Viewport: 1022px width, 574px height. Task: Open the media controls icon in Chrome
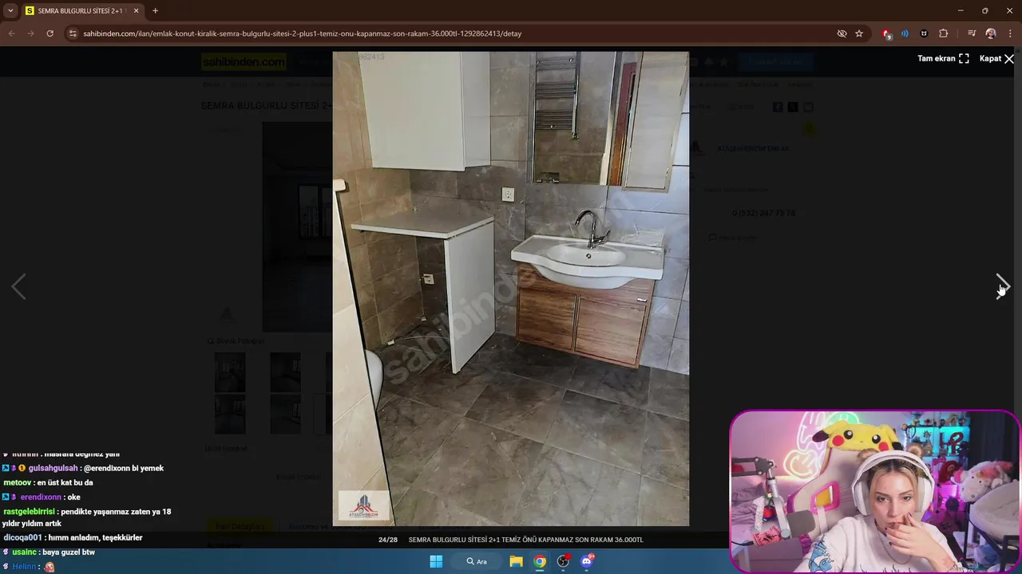coord(972,33)
